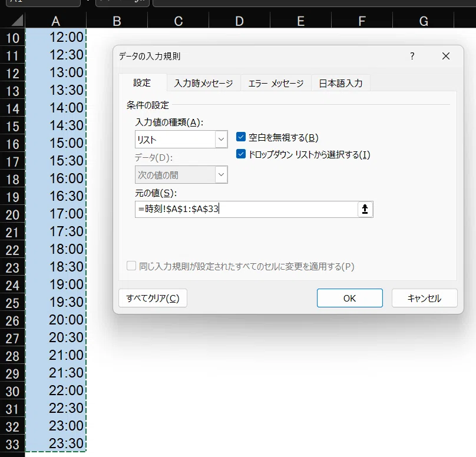The height and width of the screenshot is (457, 476).
Task: Select cell containing 12:00
Action: 56,37
